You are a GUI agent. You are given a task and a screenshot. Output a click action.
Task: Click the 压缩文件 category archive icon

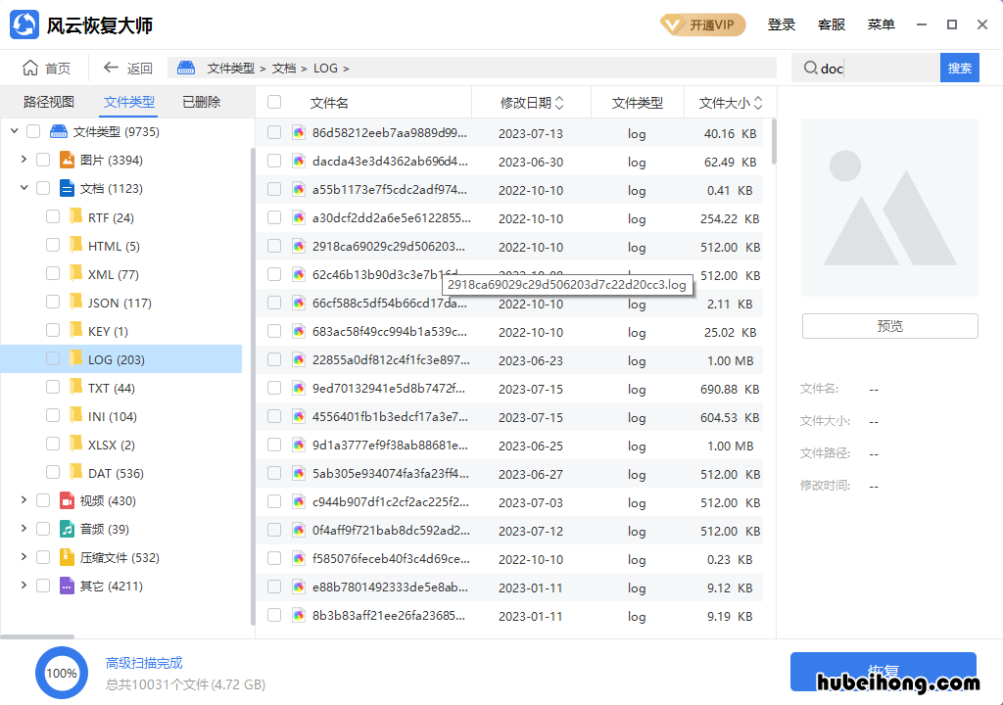(68, 557)
